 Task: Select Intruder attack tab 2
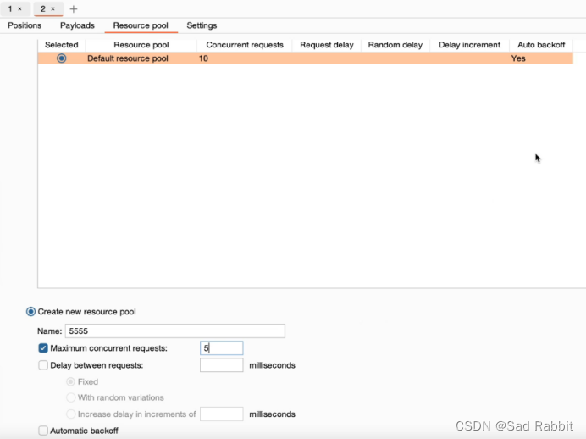[x=43, y=8]
